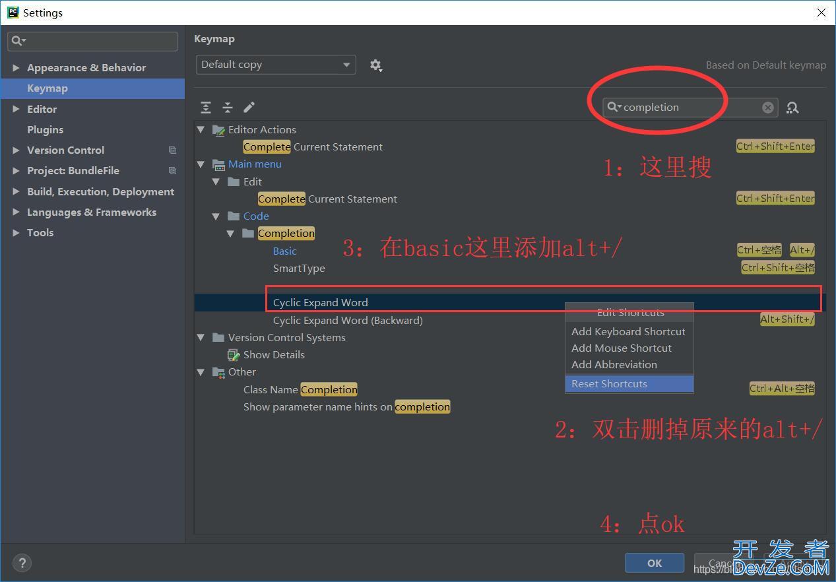Collapse the Main menu tree node
Screen dimensions: 836x582
coord(201,164)
